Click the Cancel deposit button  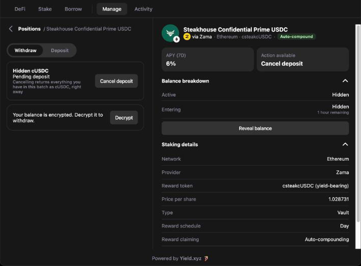pyautogui.click(x=116, y=81)
